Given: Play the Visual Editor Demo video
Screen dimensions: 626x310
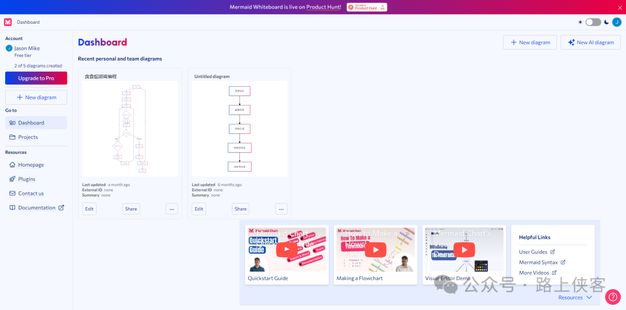Looking at the screenshot, I should pos(464,250).
